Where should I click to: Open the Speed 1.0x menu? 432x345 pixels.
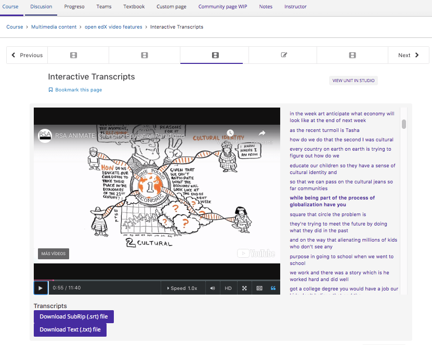click(182, 288)
